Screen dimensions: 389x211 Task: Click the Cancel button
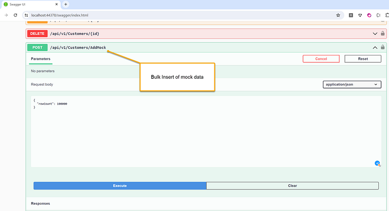click(321, 59)
